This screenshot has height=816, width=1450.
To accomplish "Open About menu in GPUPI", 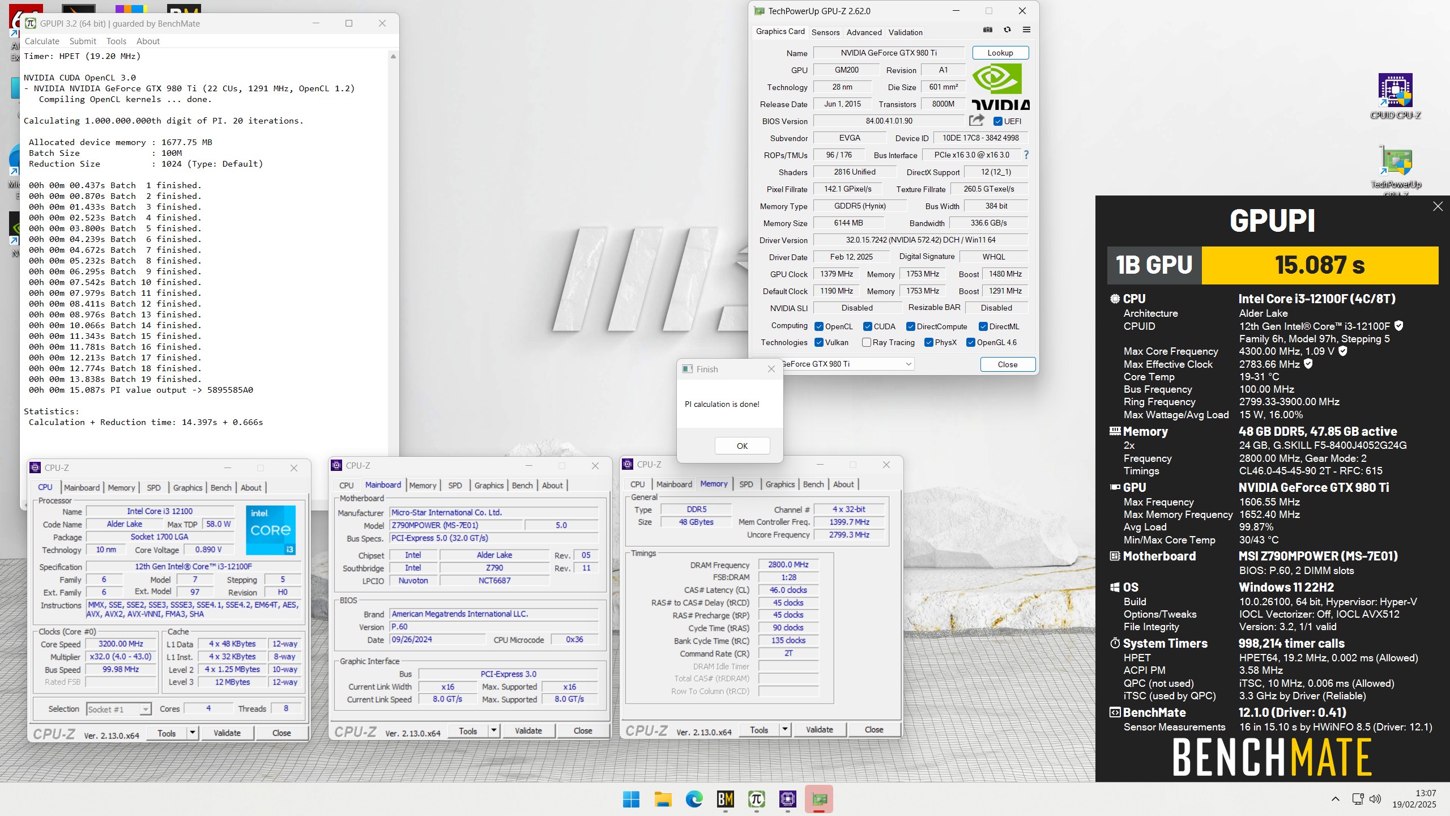I will tap(148, 41).
